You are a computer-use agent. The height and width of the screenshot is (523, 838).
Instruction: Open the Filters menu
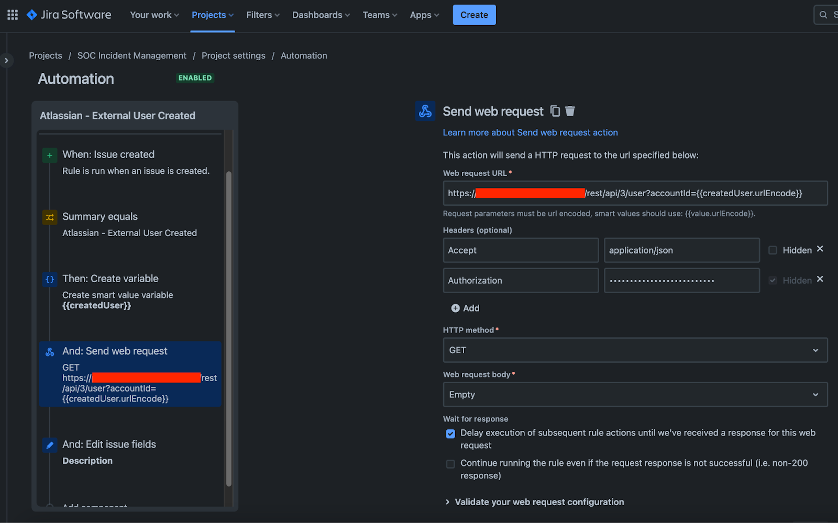point(263,15)
